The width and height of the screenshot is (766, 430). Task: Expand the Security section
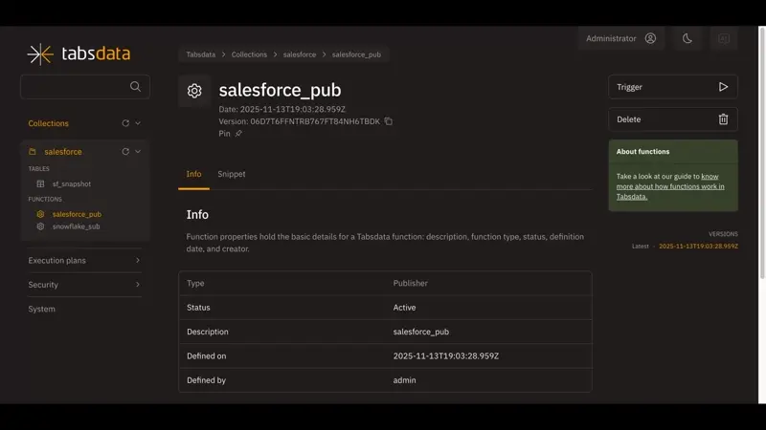(84, 285)
